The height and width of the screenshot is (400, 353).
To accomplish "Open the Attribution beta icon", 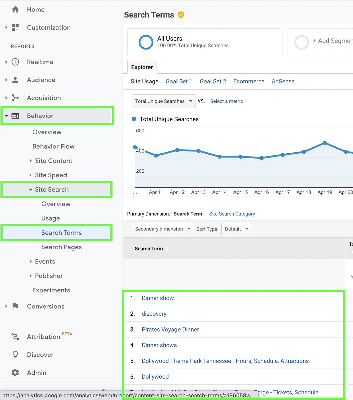I will point(15,336).
